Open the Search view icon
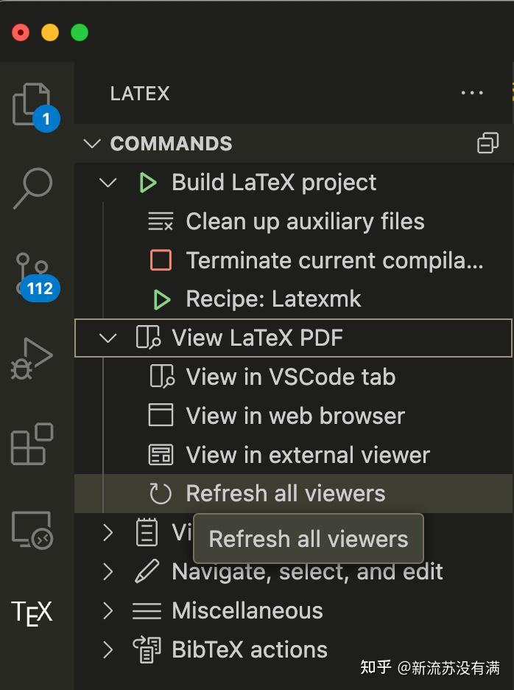The image size is (514, 690). pyautogui.click(x=33, y=188)
